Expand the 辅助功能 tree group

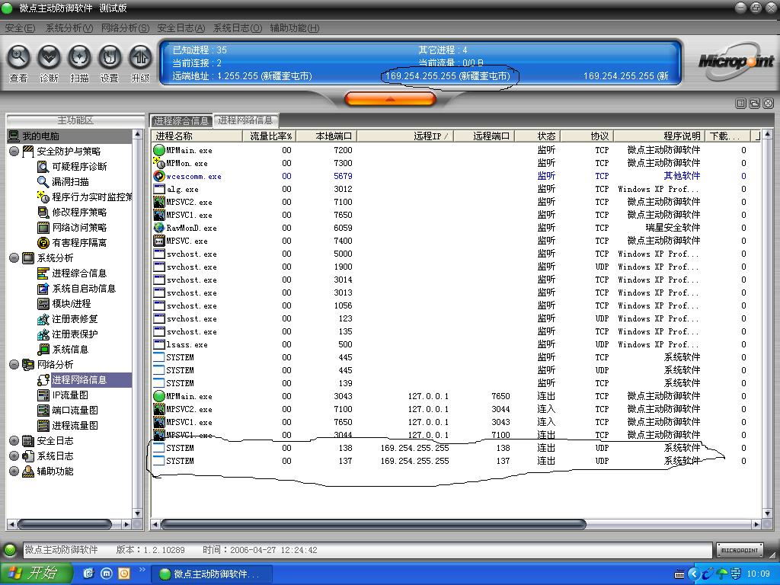tap(14, 471)
